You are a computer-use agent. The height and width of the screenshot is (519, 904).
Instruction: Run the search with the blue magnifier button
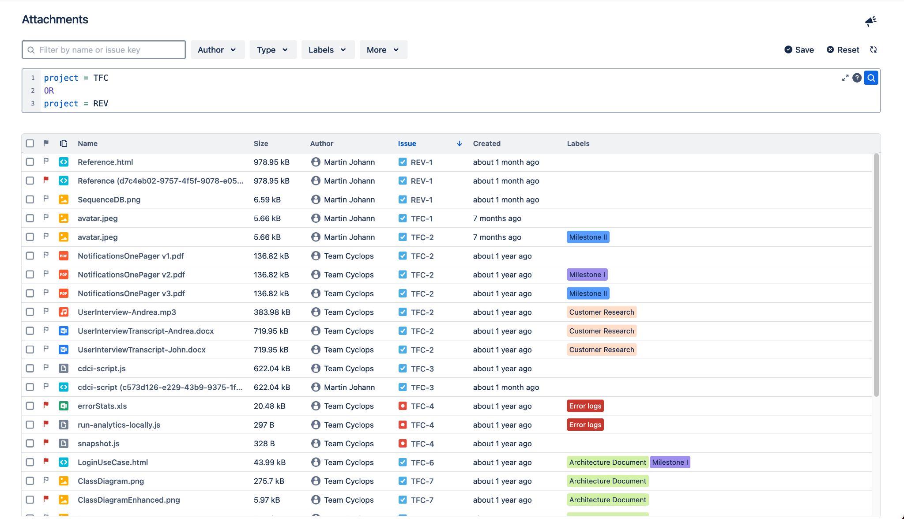click(x=871, y=78)
